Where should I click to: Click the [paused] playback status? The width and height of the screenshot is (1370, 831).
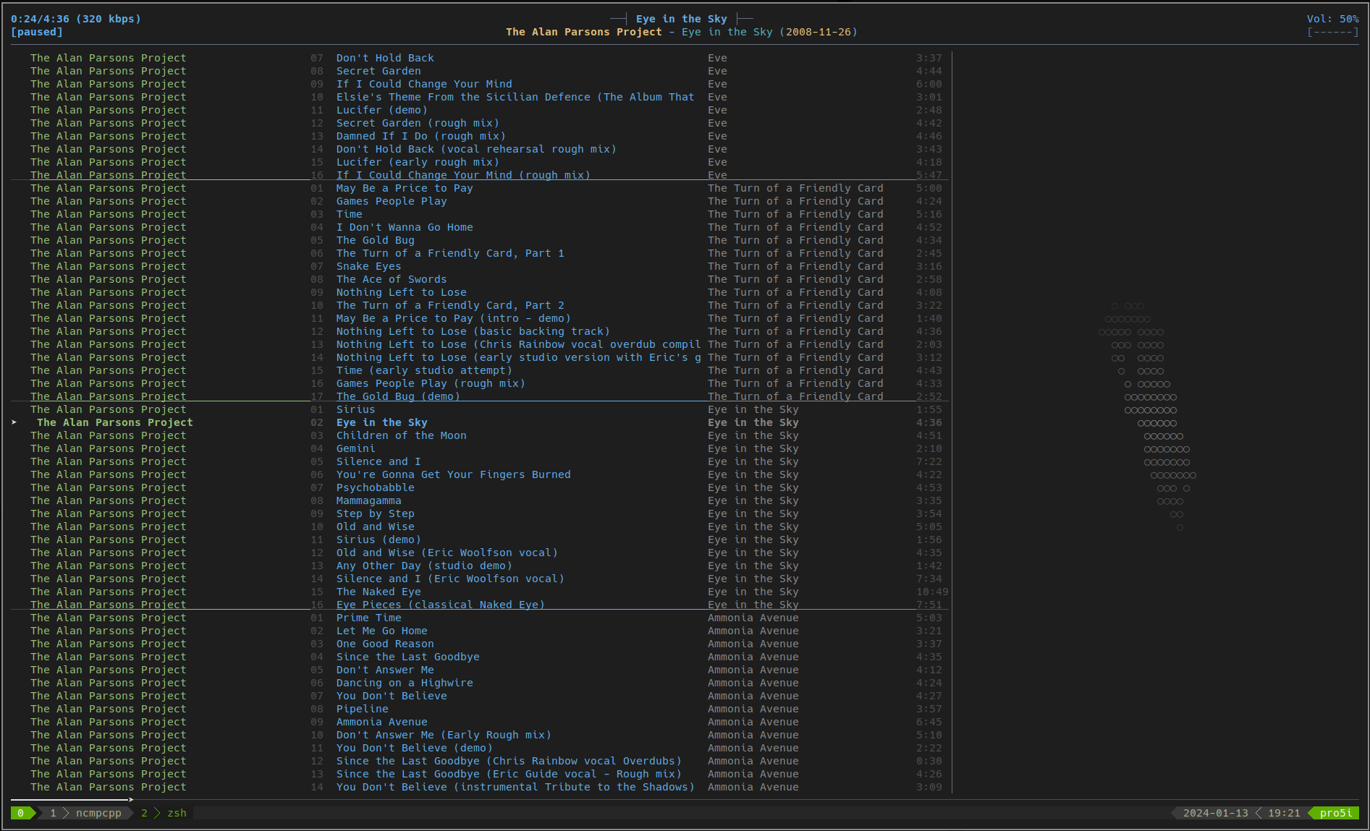click(37, 32)
